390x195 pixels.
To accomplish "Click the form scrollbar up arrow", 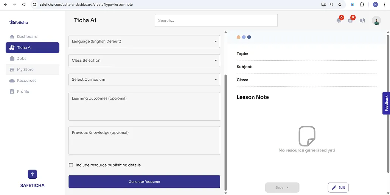I will click(225, 33).
